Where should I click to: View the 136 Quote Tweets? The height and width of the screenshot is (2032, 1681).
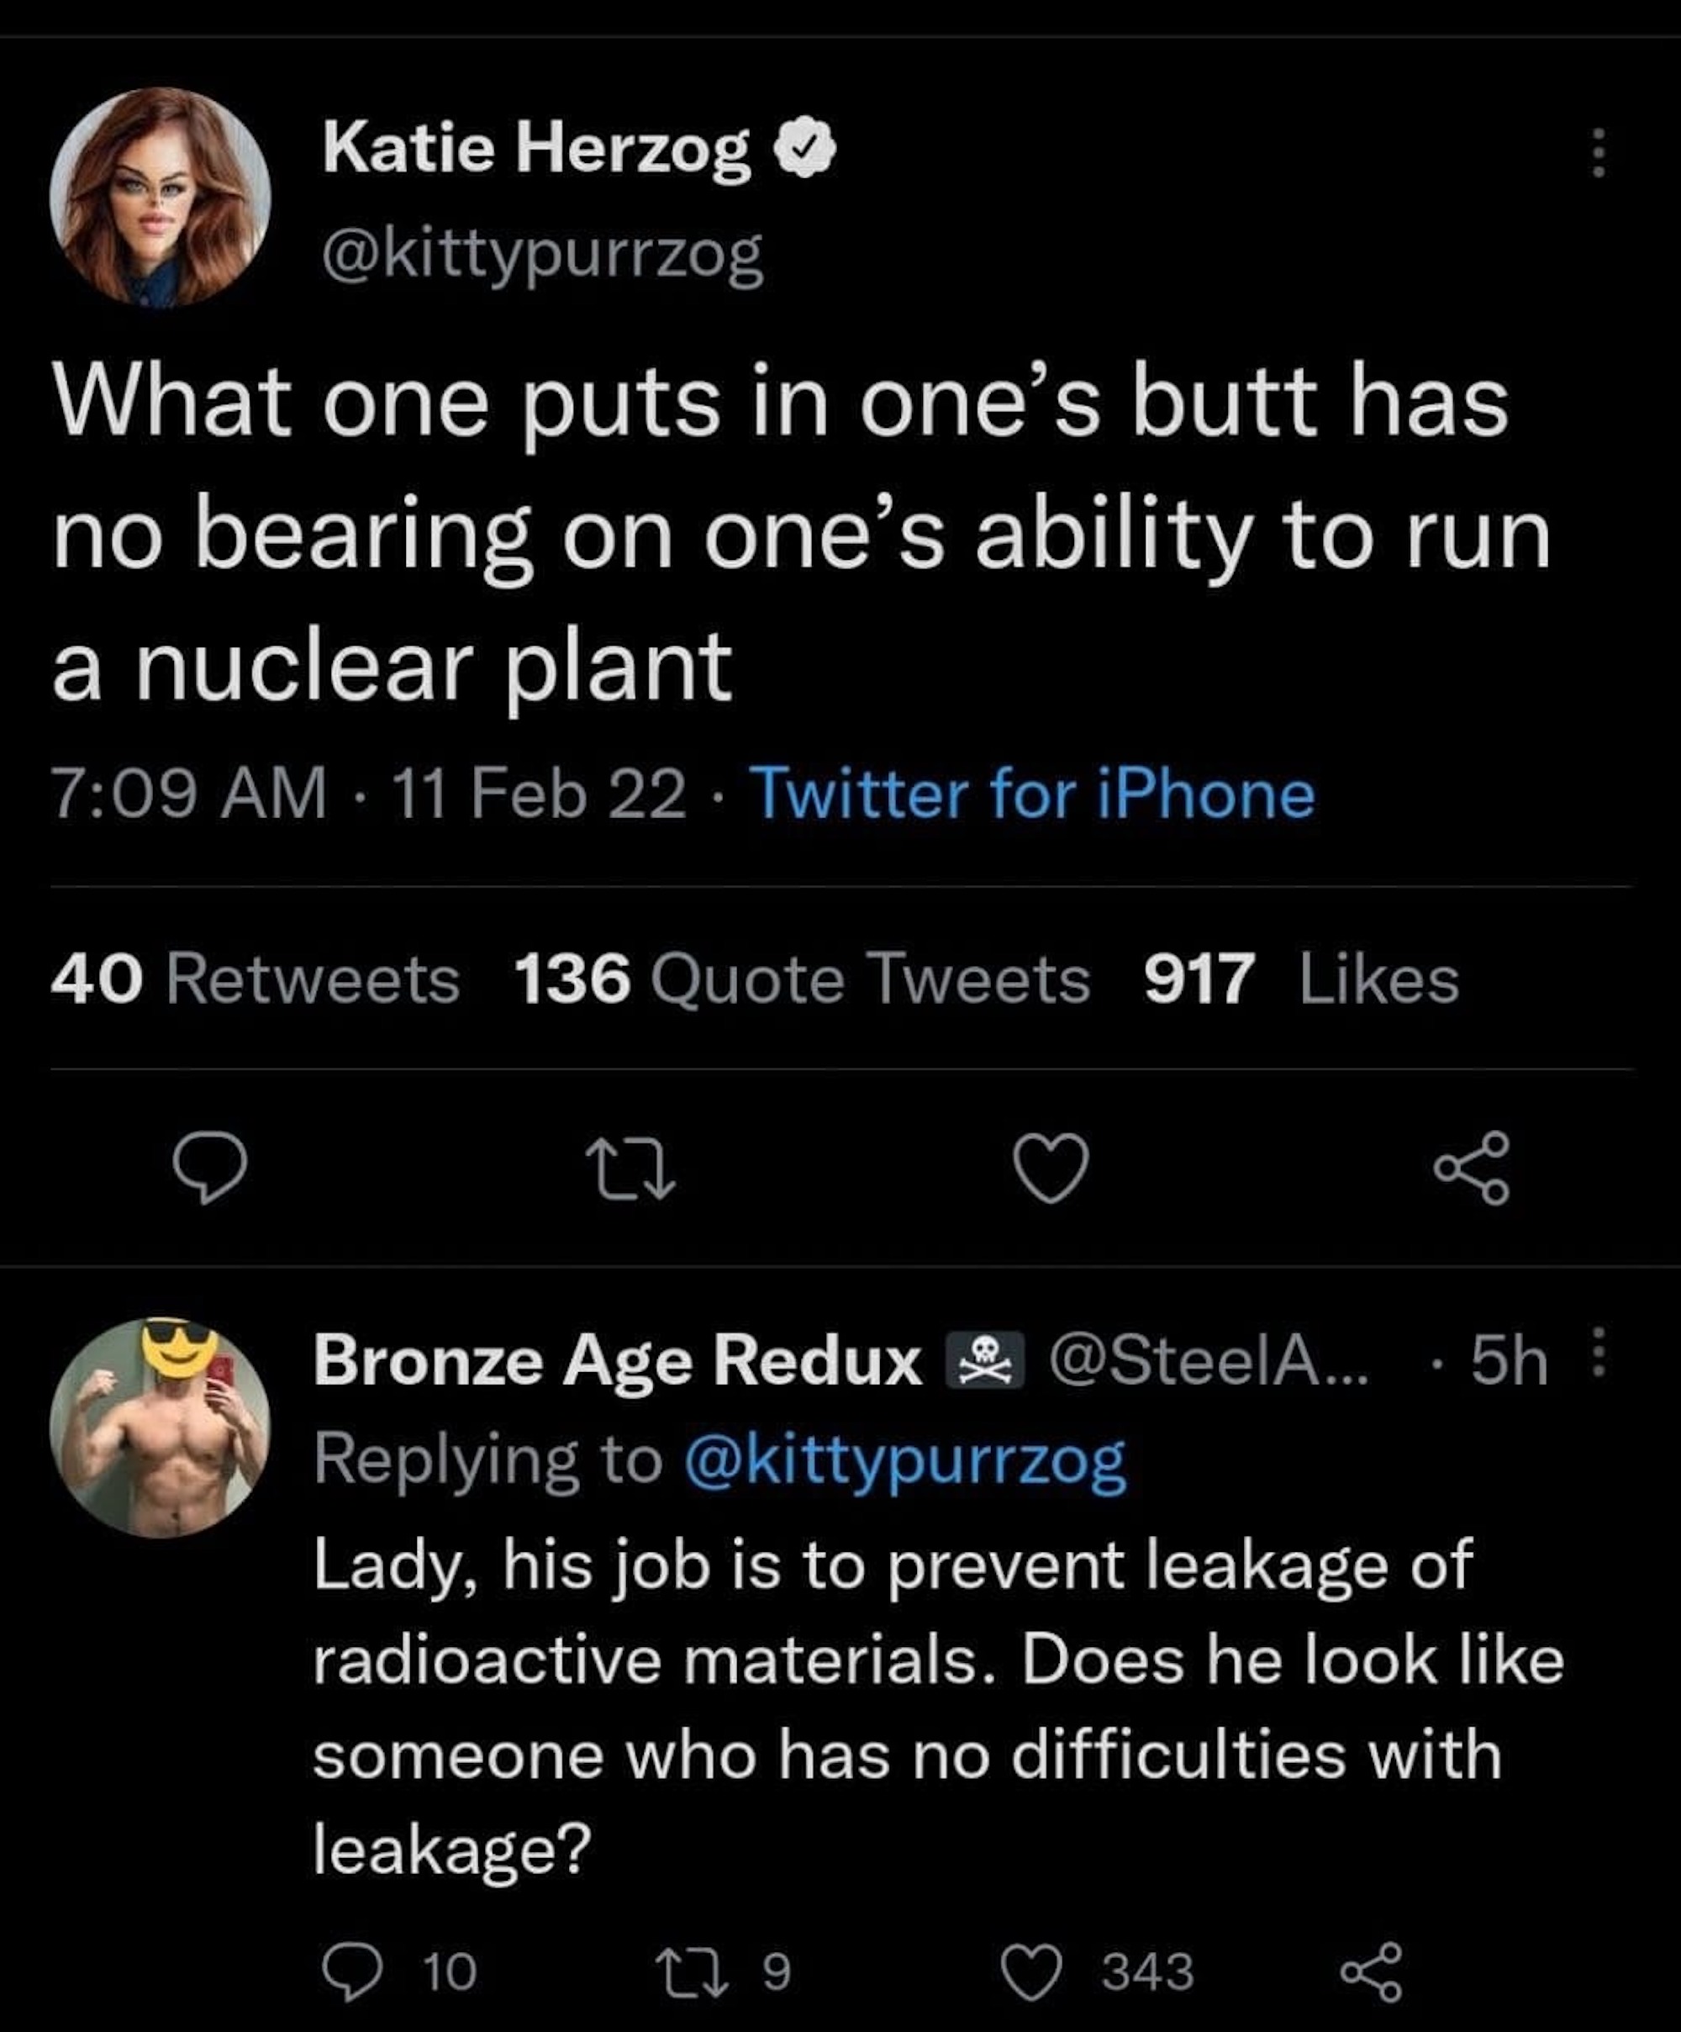click(802, 979)
